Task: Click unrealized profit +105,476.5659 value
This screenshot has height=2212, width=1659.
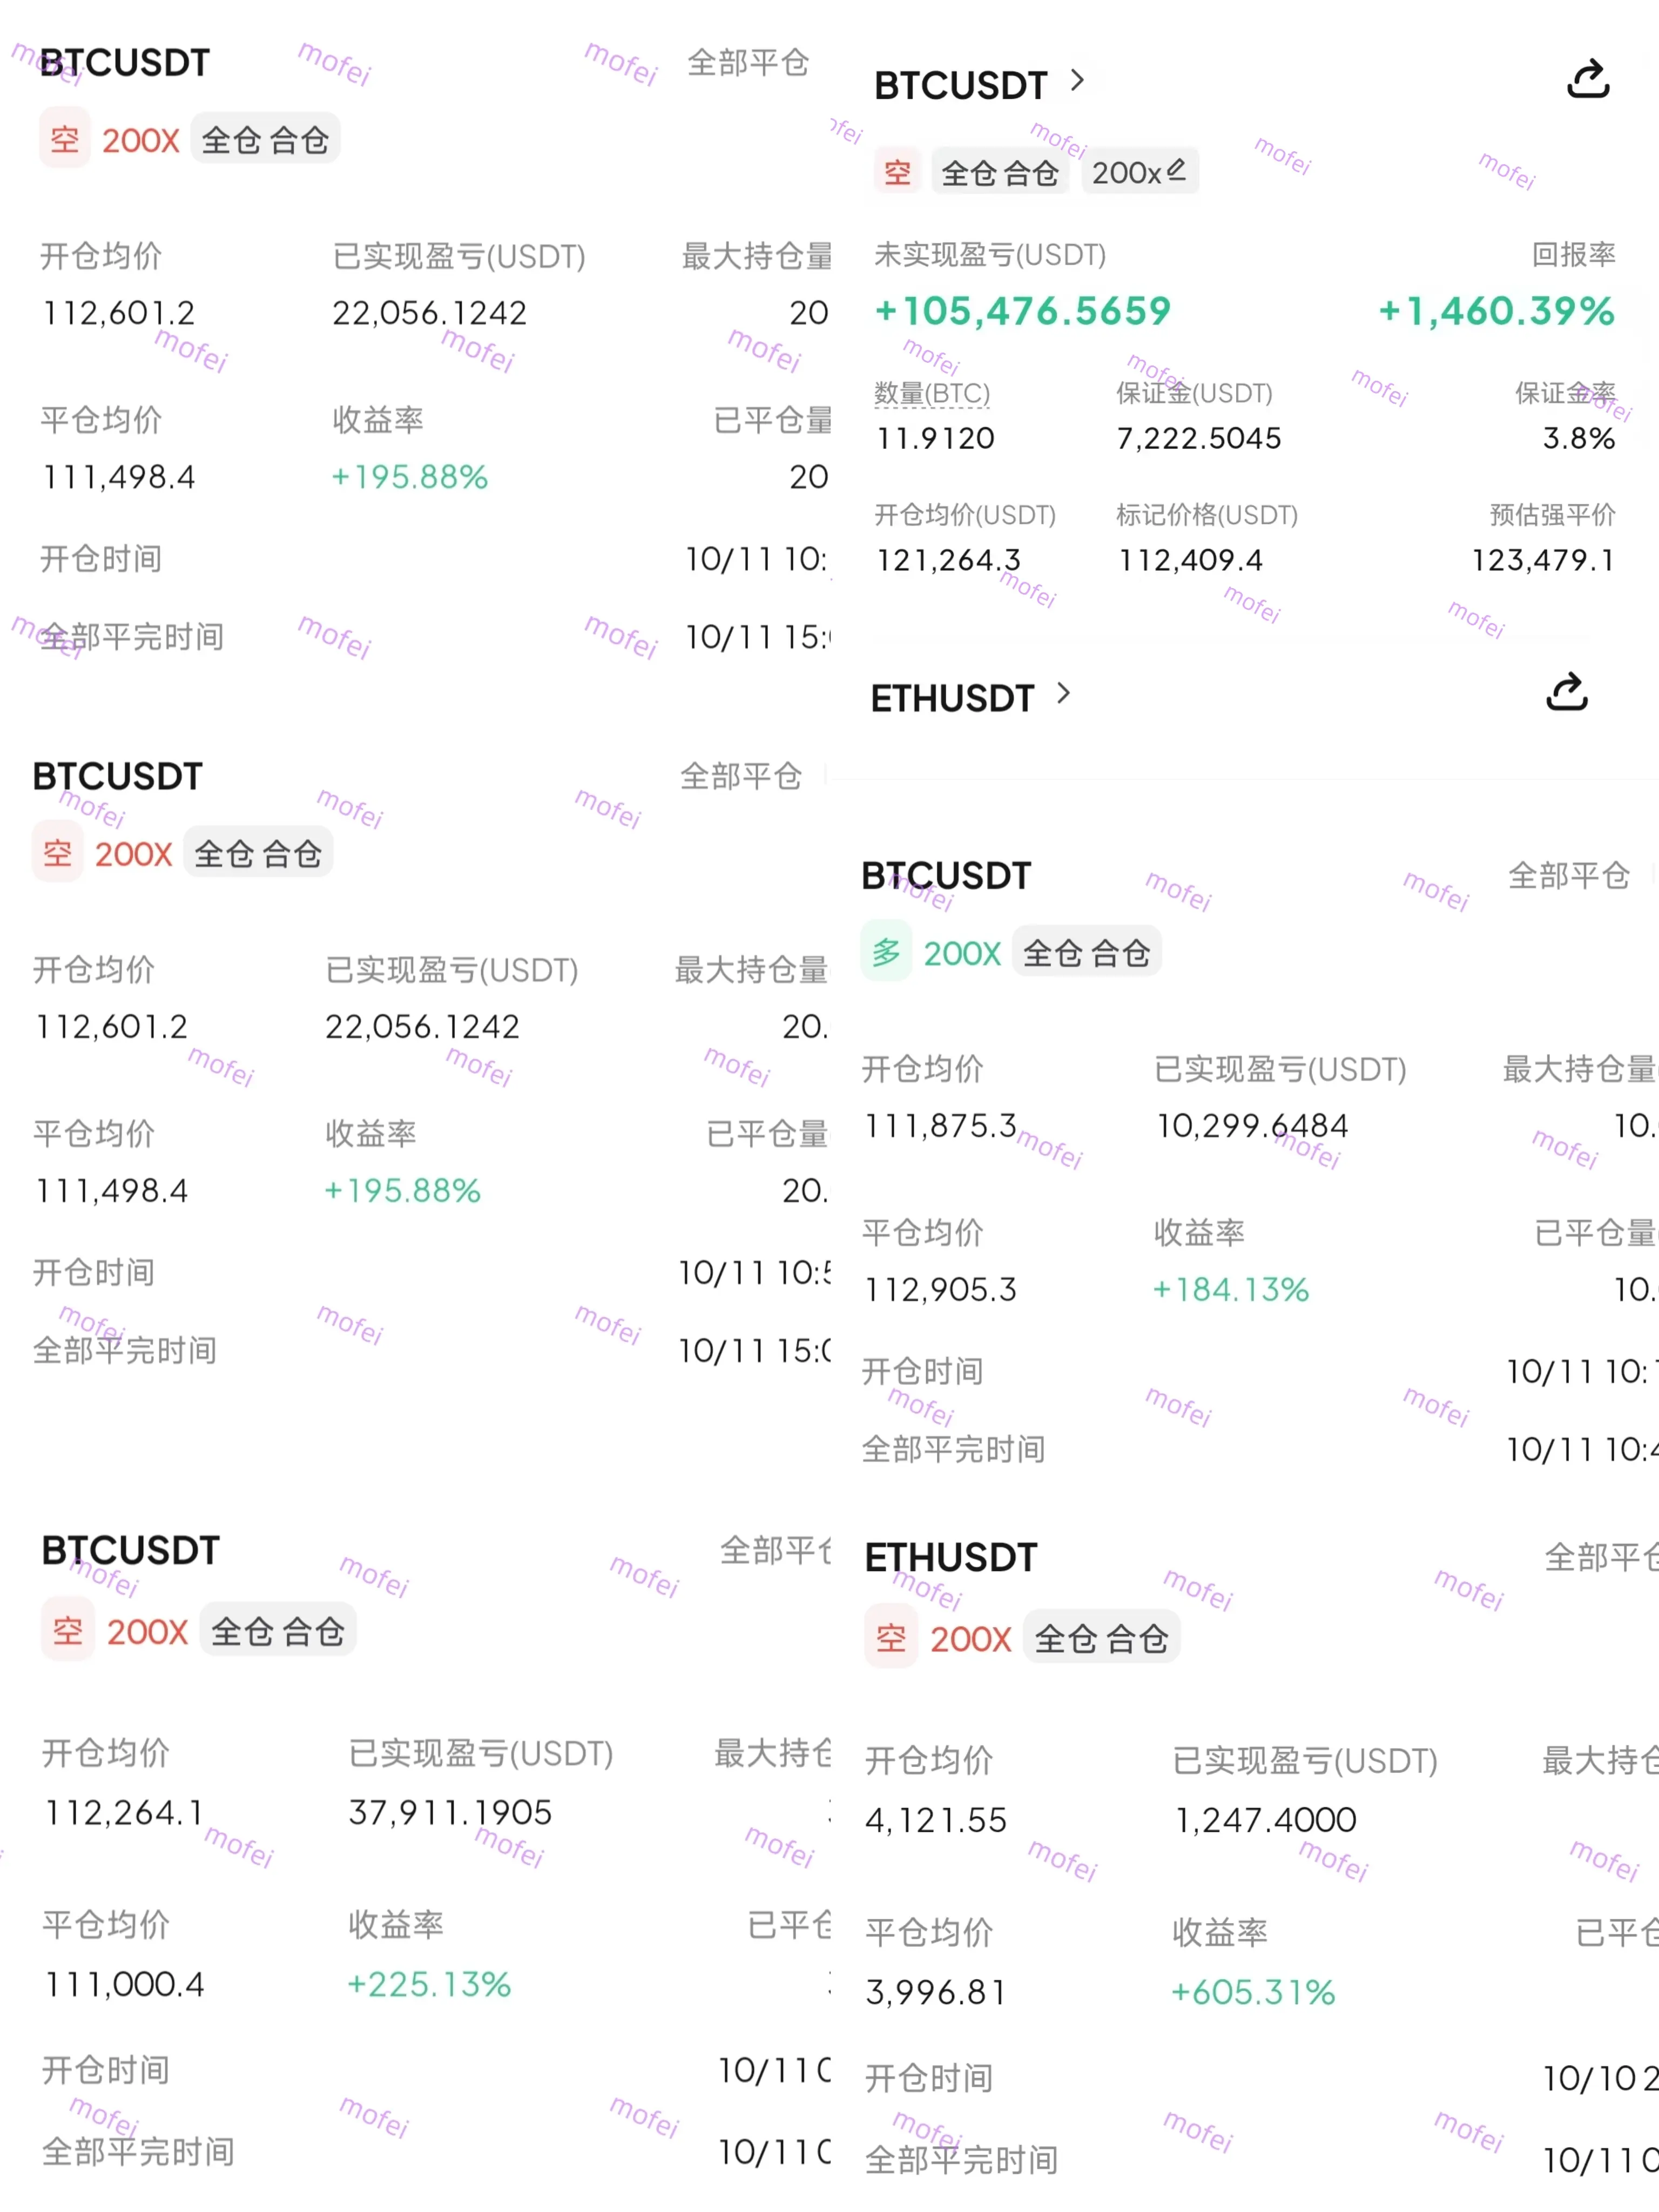Action: coord(1022,311)
